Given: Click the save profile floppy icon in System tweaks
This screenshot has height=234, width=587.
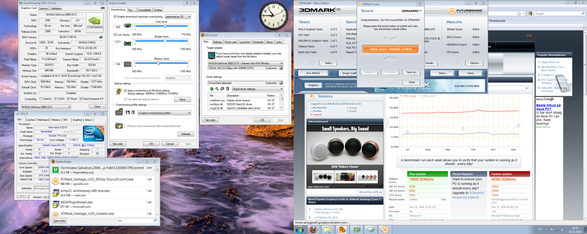Looking at the screenshot, I should 128,112.
